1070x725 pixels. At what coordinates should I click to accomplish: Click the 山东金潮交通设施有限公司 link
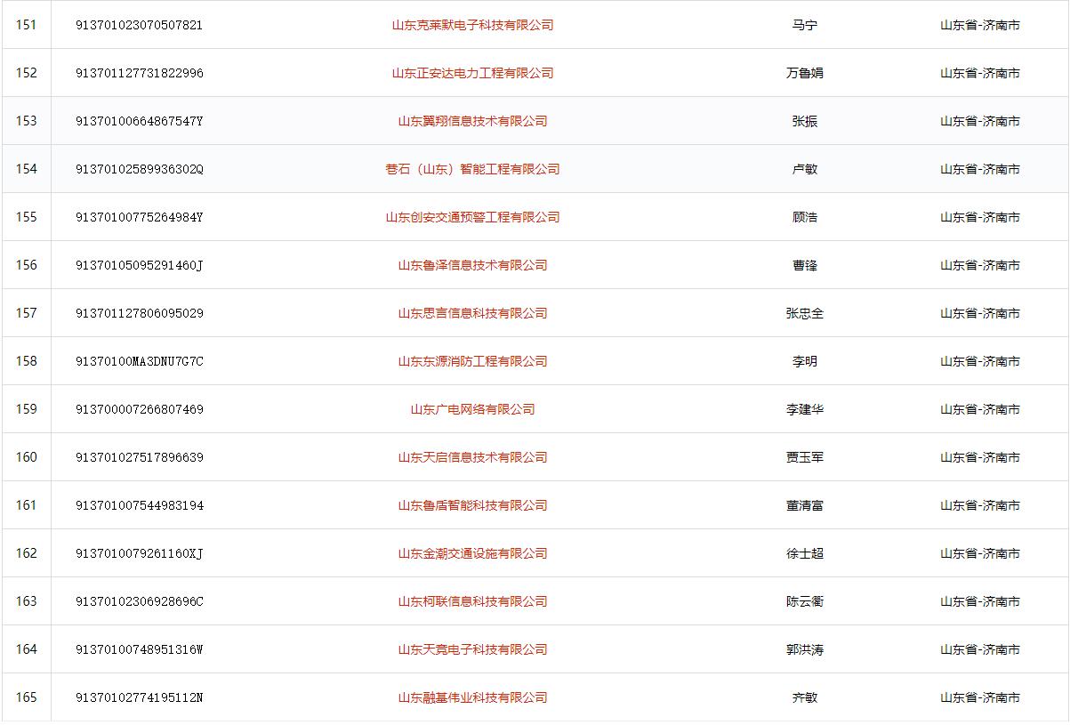tap(472, 553)
